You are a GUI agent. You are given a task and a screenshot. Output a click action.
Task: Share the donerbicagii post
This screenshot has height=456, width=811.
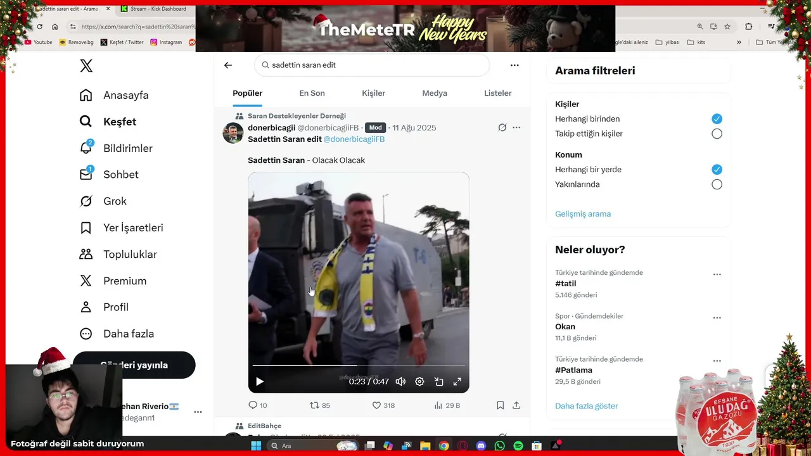[x=516, y=405]
